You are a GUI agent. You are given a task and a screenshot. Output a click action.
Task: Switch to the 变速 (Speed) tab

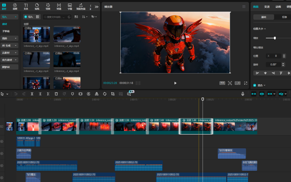pos(267,7)
